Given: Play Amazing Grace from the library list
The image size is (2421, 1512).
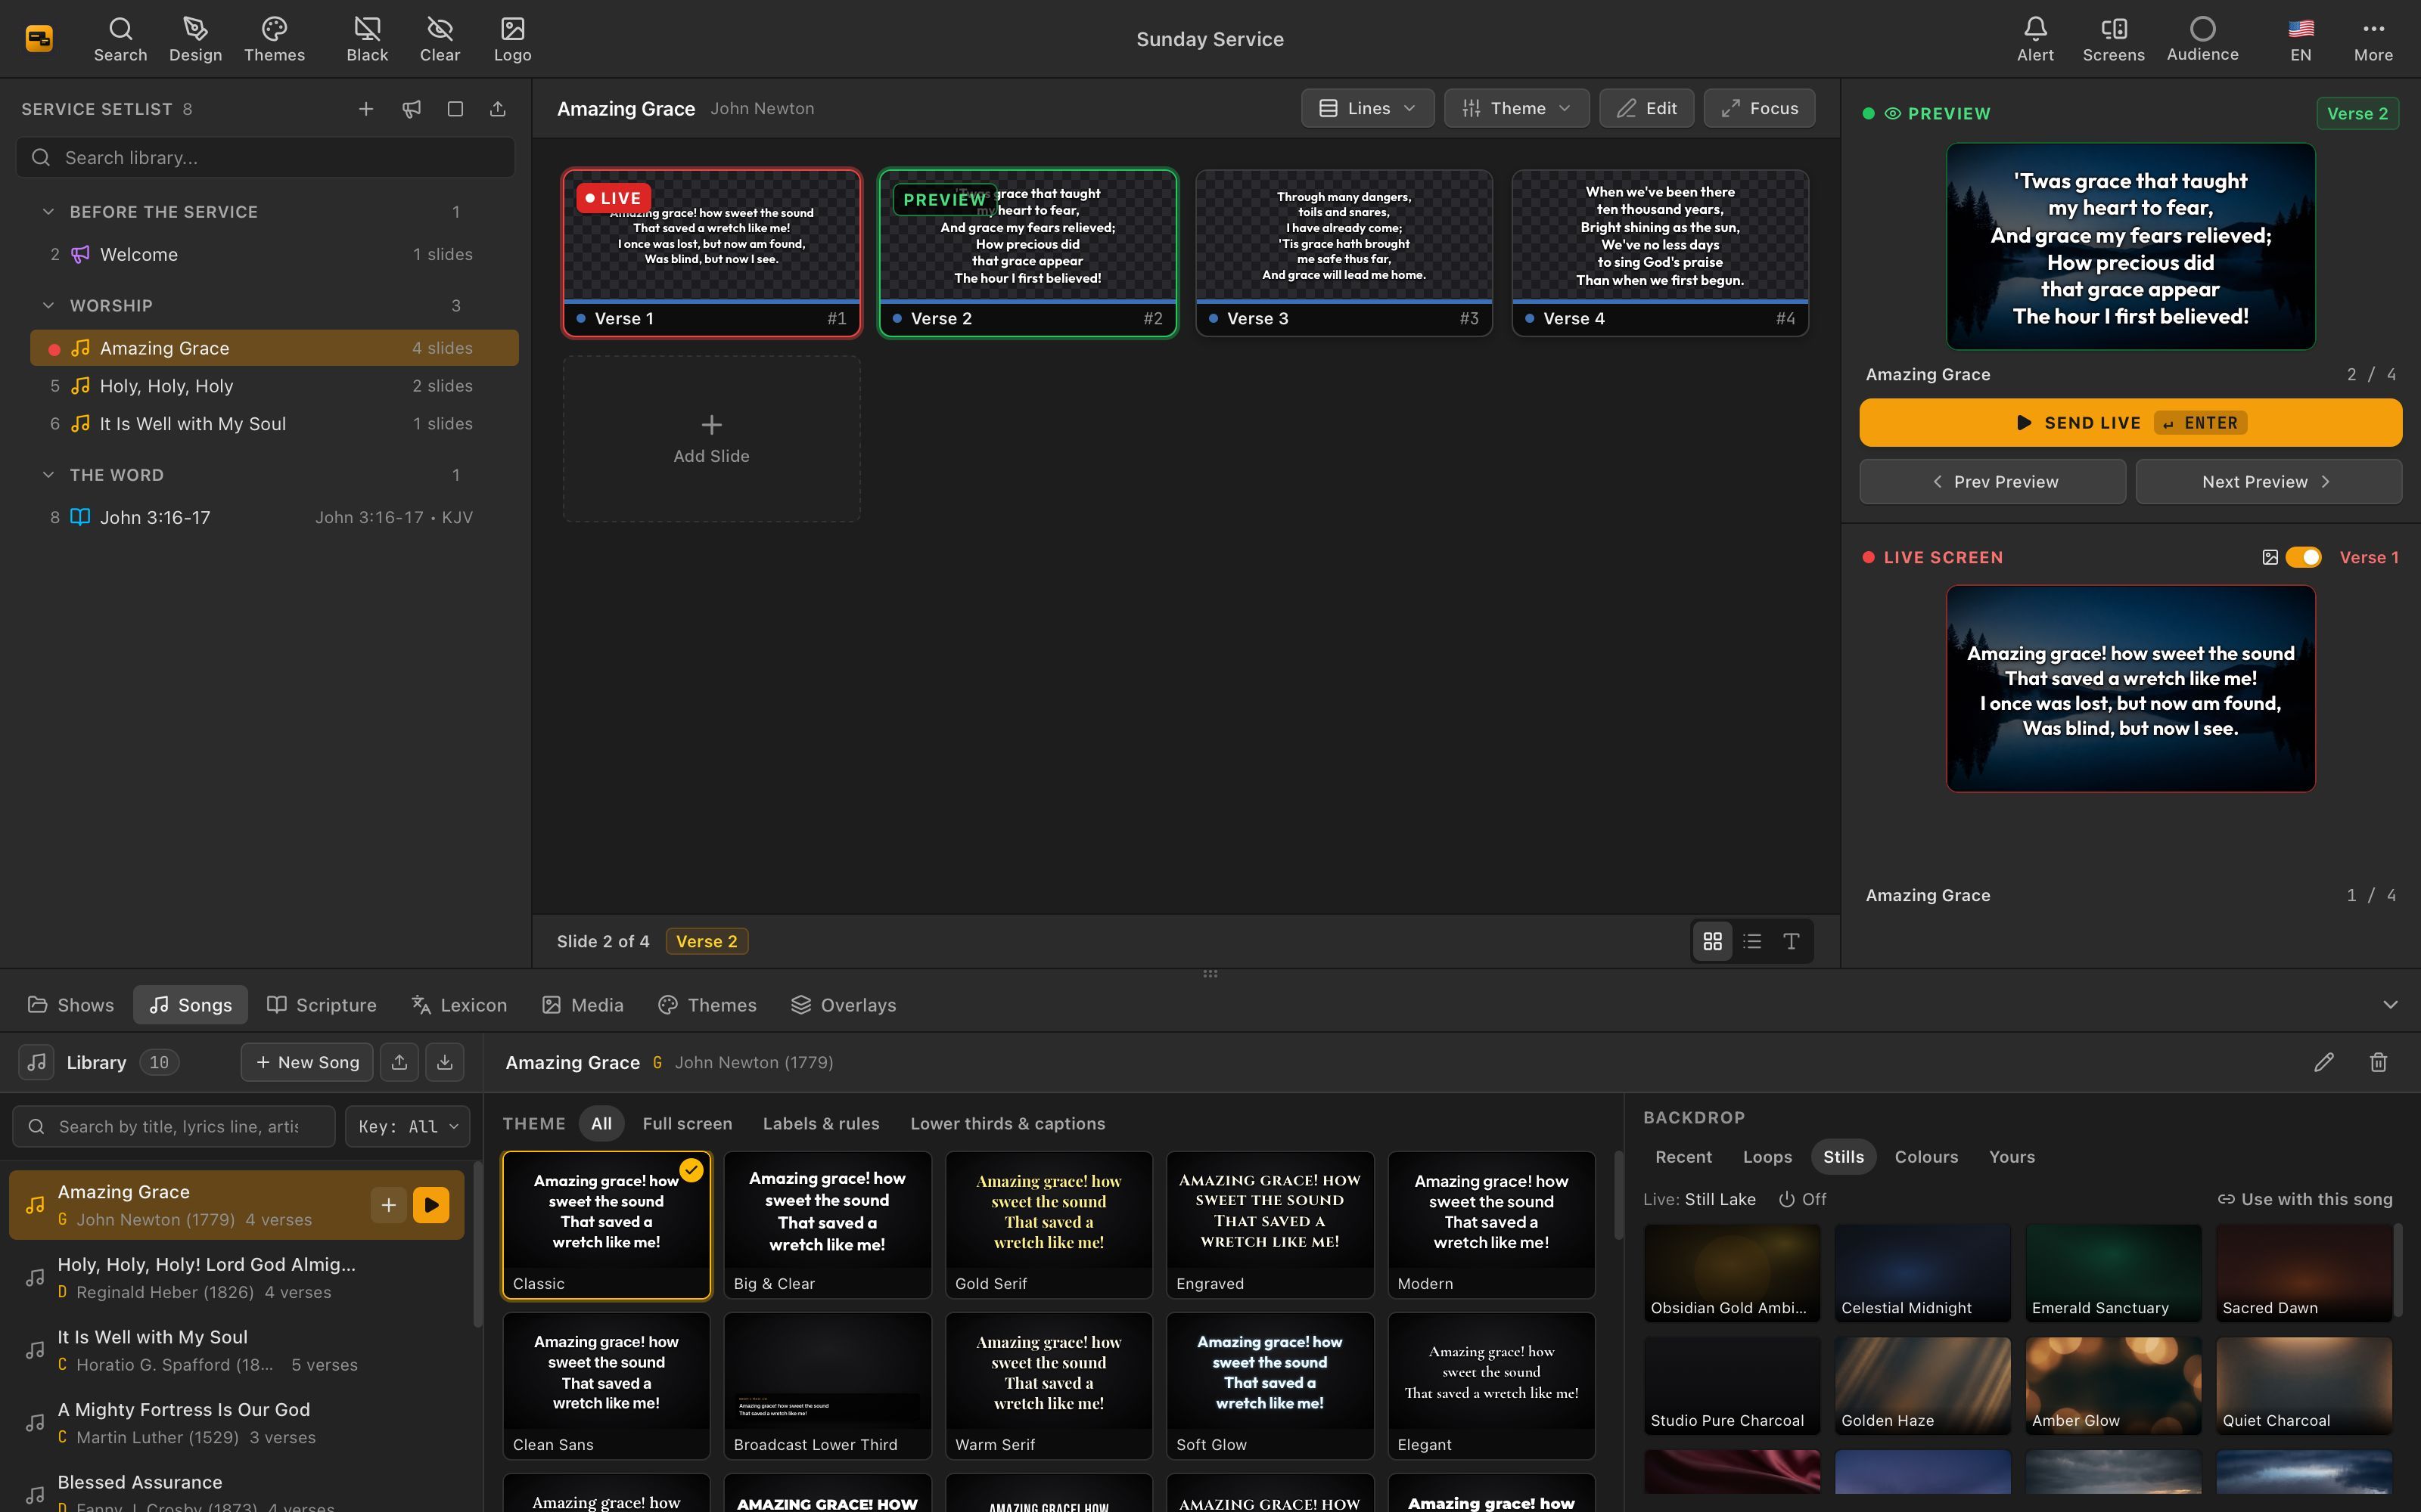Looking at the screenshot, I should coord(431,1205).
